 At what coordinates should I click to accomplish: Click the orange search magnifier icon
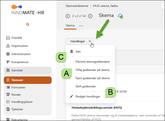click(28, 25)
